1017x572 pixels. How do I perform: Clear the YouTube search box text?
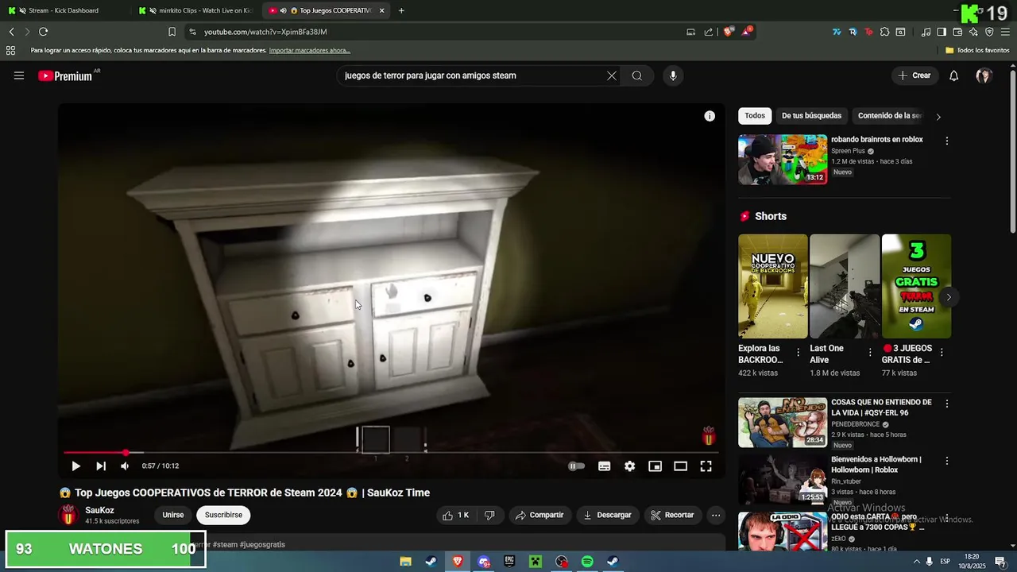coord(612,75)
